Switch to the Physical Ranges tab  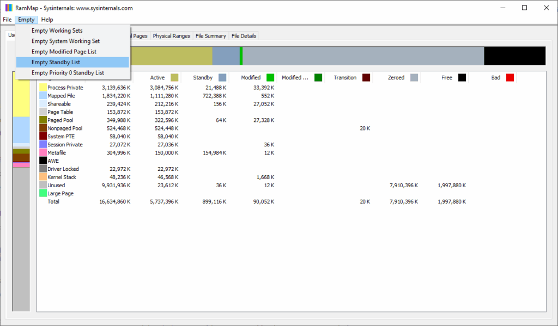click(171, 36)
